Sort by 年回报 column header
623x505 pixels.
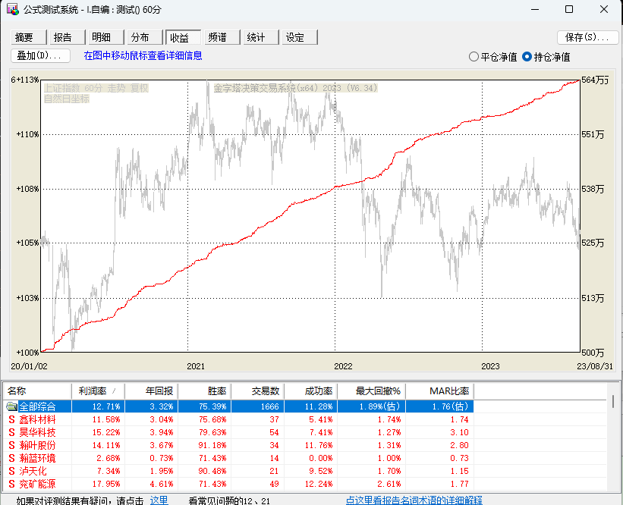click(x=151, y=391)
